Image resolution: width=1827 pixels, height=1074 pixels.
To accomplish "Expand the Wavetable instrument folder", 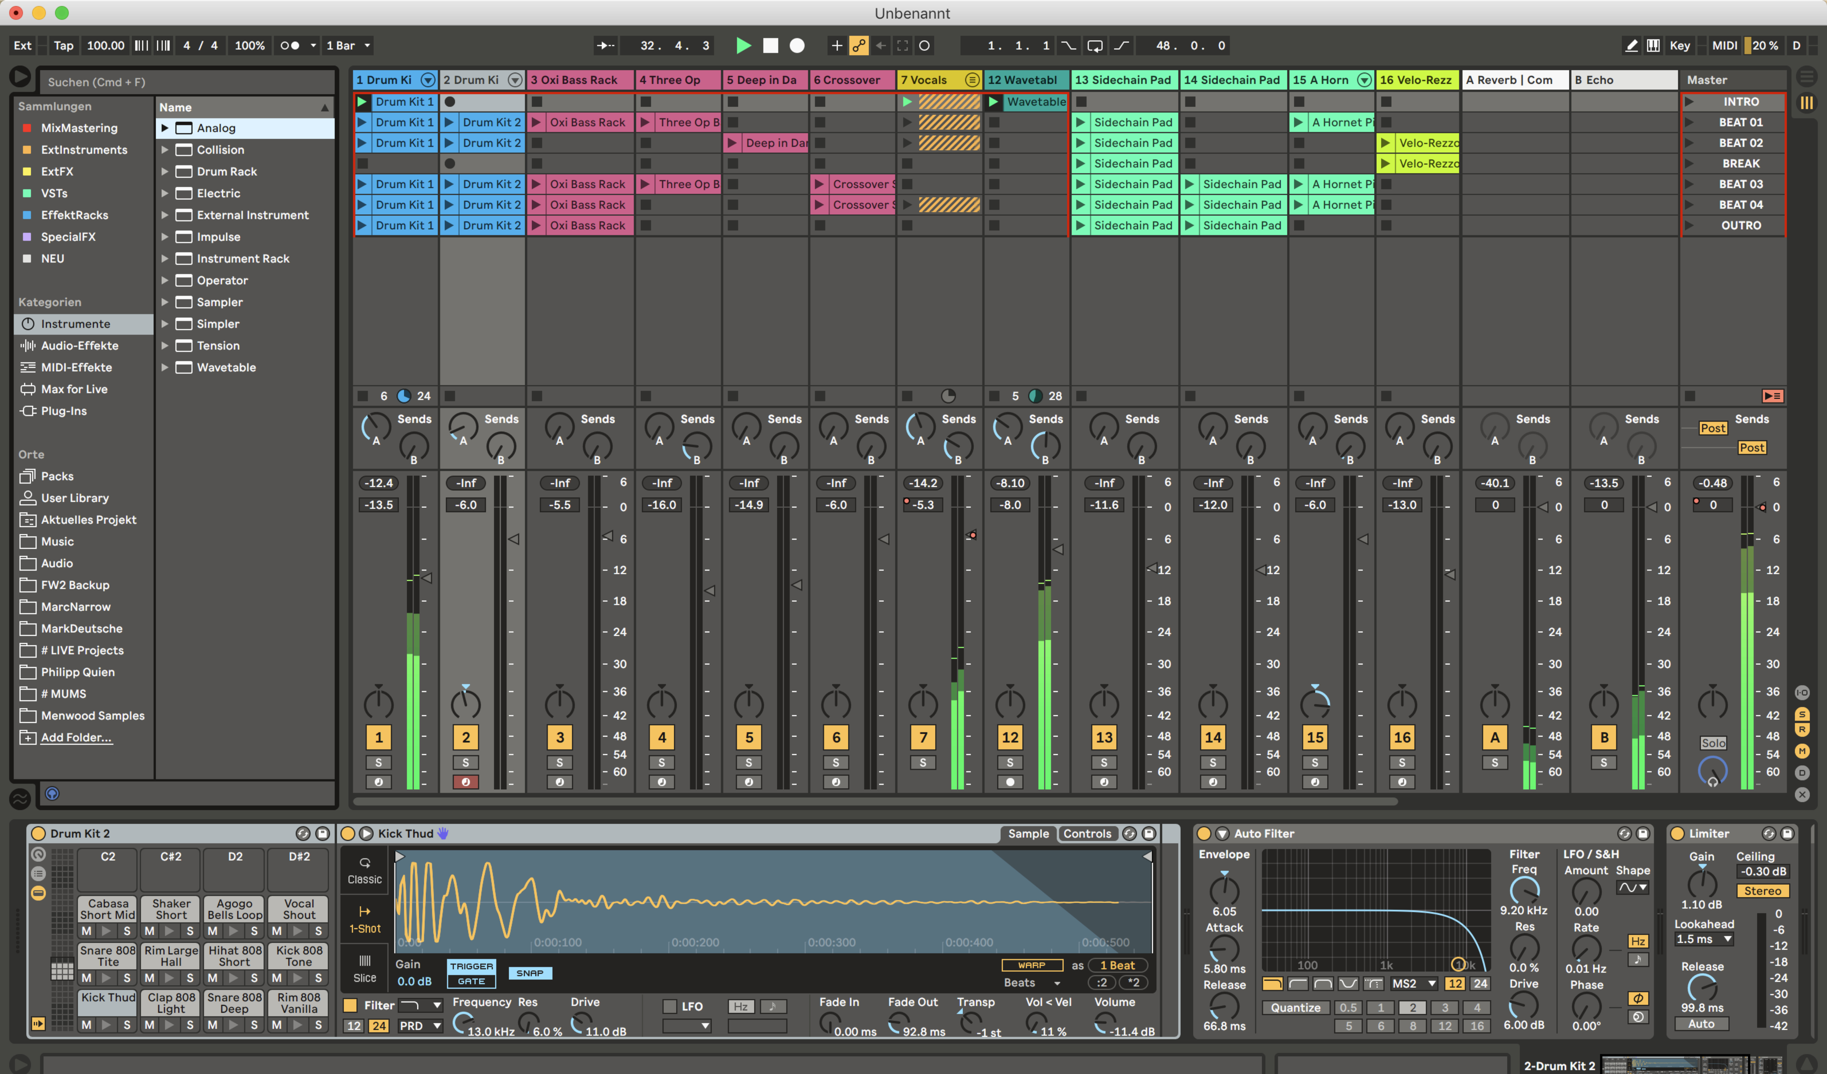I will [x=165, y=367].
